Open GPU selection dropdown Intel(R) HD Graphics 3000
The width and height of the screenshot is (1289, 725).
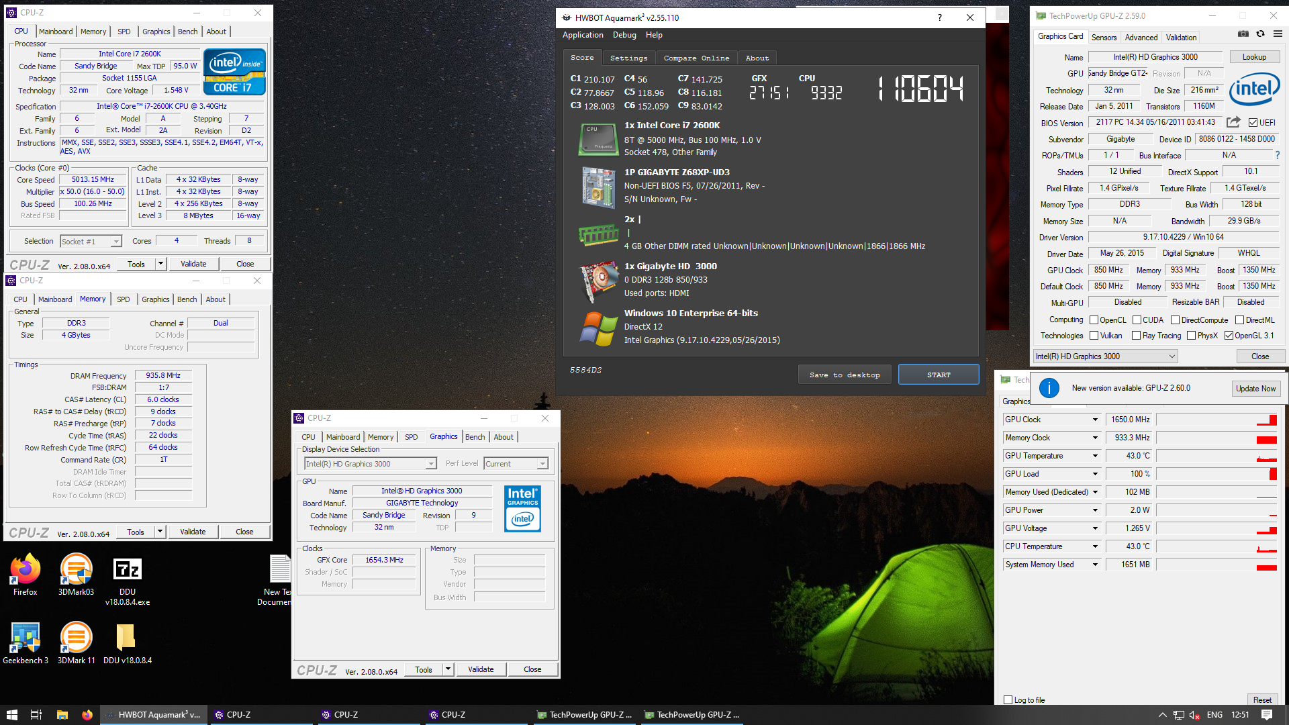click(x=1106, y=356)
